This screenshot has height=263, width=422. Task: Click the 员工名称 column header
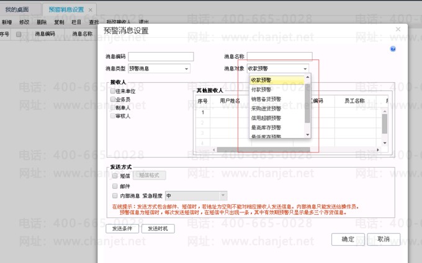tap(355, 101)
